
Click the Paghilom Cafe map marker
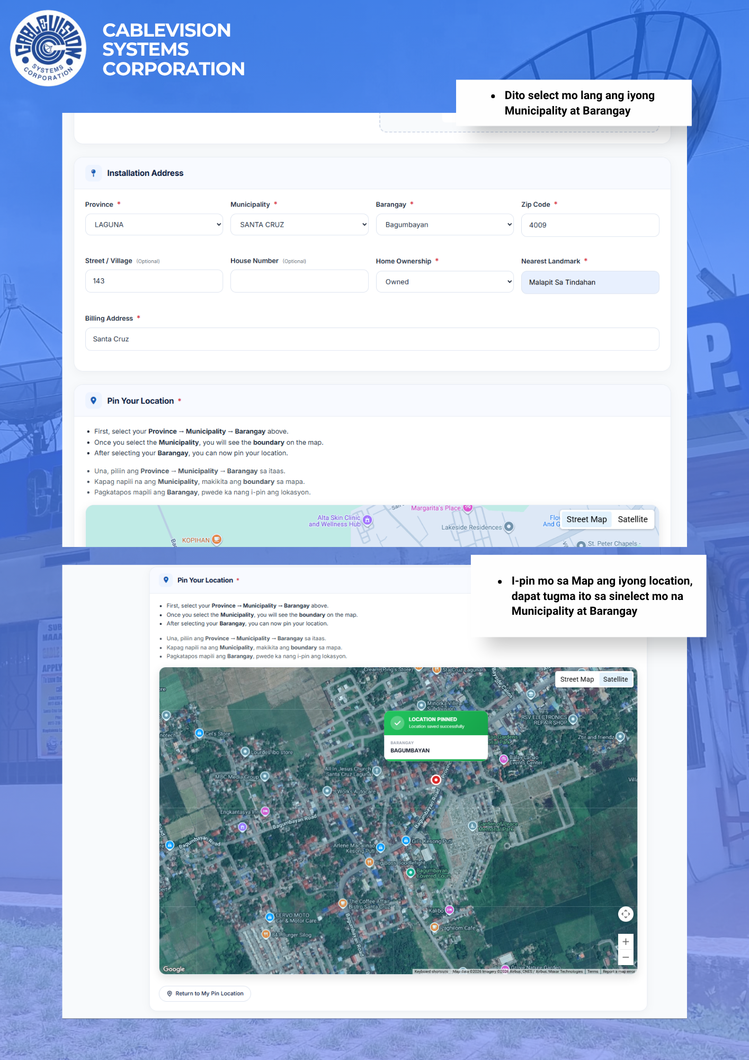tap(434, 927)
